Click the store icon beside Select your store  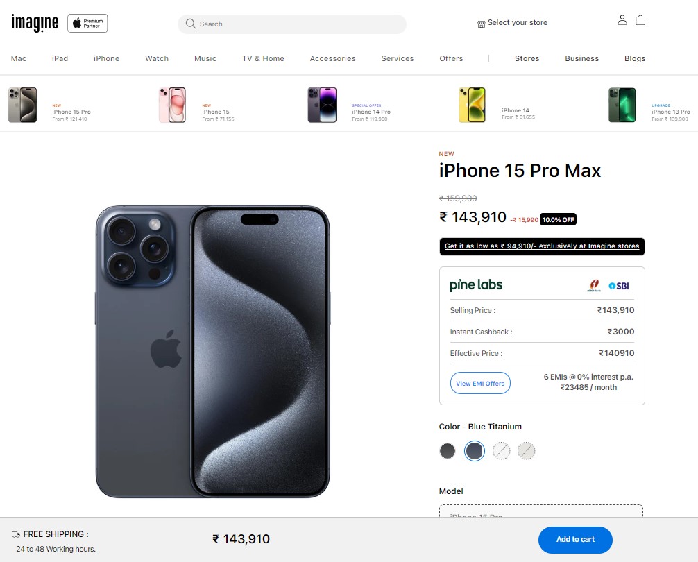[482, 24]
